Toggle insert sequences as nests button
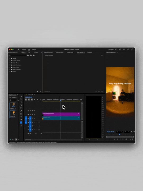Viewport: 143px width, 191px height. pyautogui.click(x=26, y=99)
